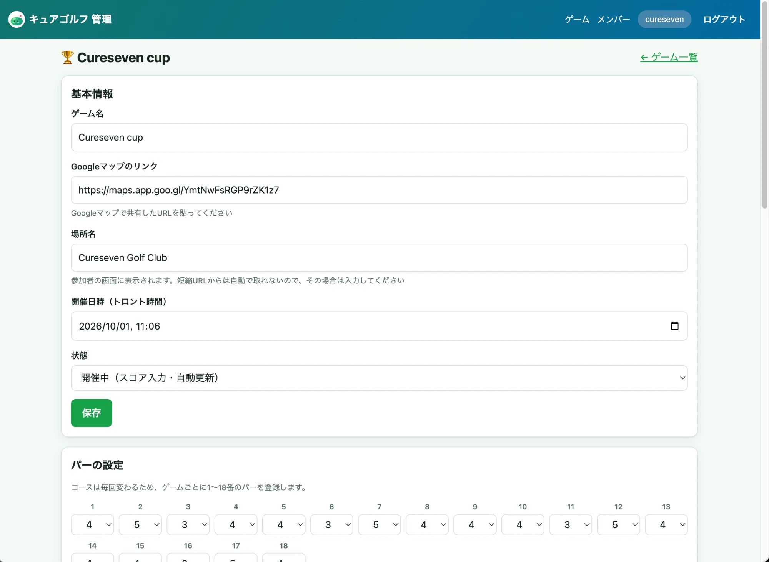Image resolution: width=769 pixels, height=562 pixels.
Task: Click the 開催日時 date-time field
Action: coord(379,326)
